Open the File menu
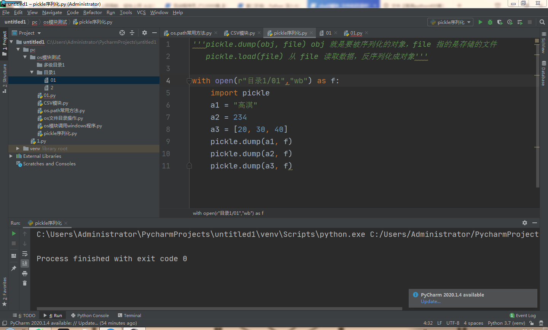This screenshot has height=330, width=548. click(6, 12)
